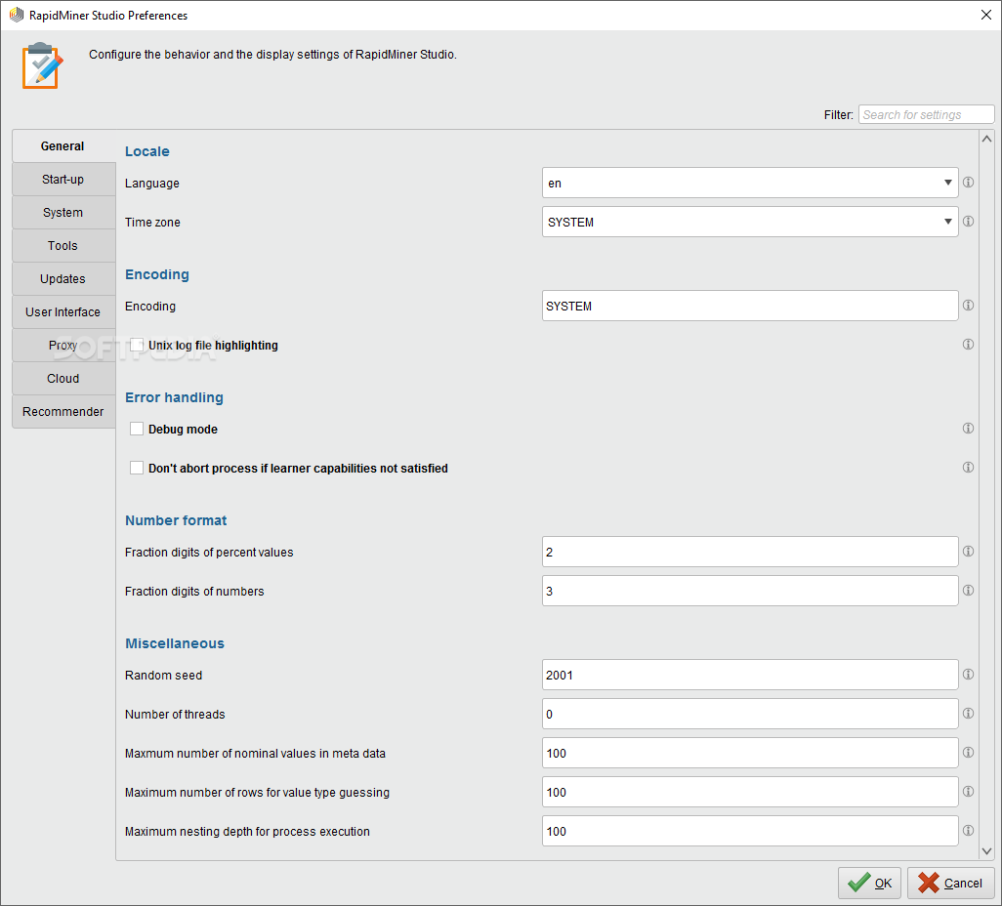Switch to the Start-up tab

[x=63, y=180]
